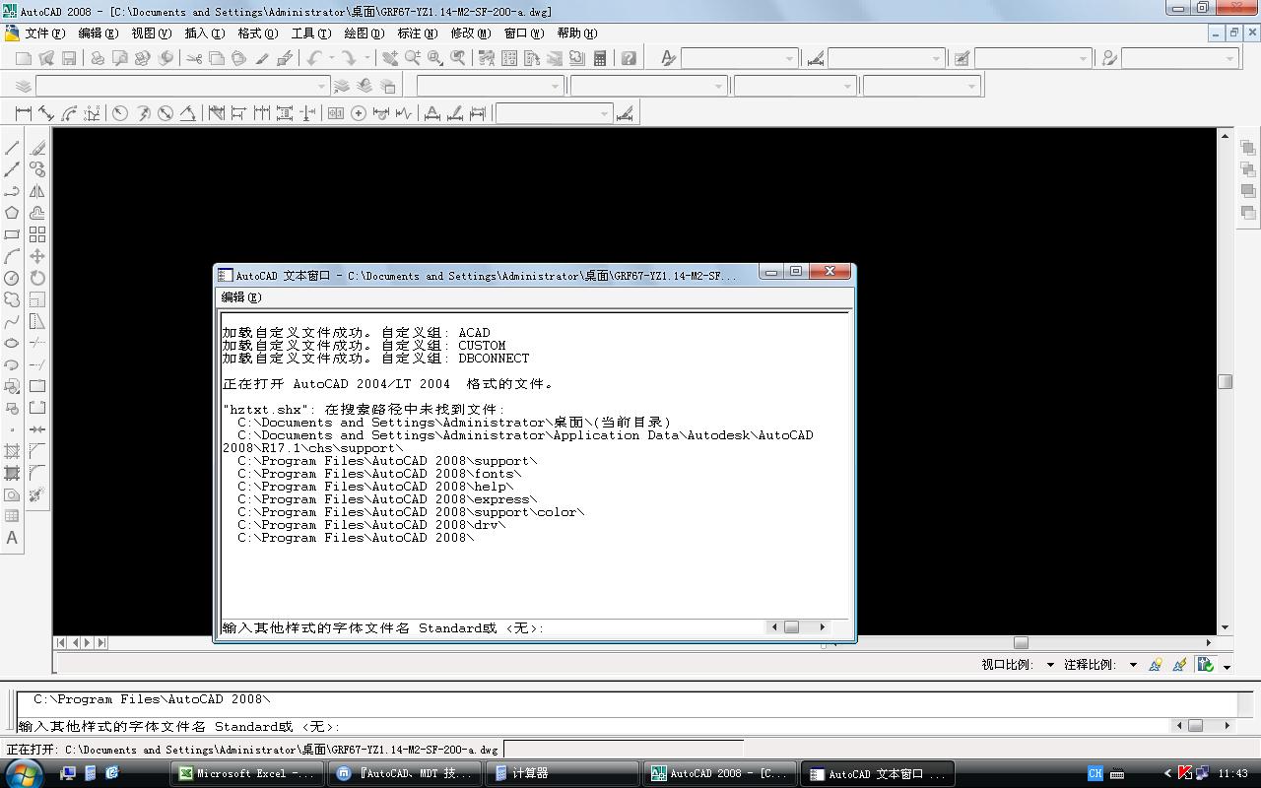Switch to AutoCAD、MDT 技 taskbar button

click(405, 773)
